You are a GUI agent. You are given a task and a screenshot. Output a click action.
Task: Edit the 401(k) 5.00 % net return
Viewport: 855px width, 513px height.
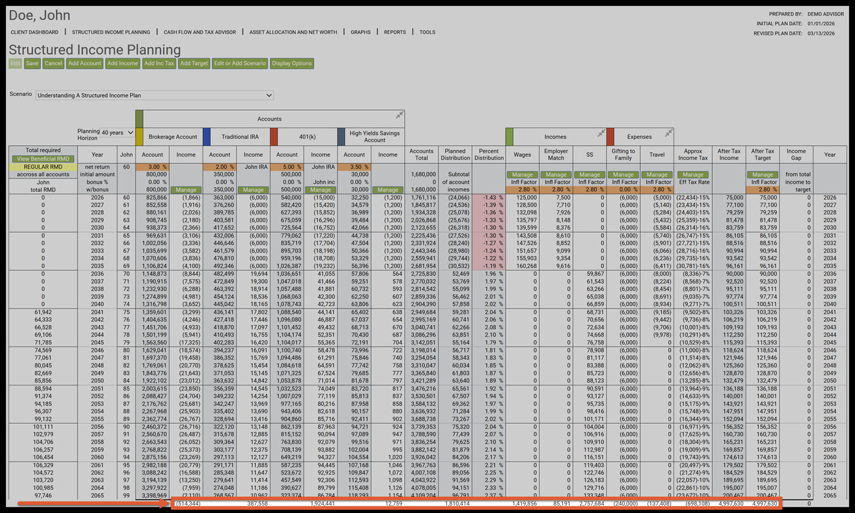[x=286, y=167]
